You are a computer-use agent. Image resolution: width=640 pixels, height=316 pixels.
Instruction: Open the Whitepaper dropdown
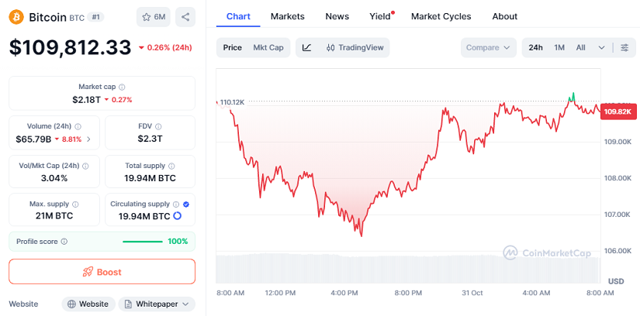click(x=157, y=304)
